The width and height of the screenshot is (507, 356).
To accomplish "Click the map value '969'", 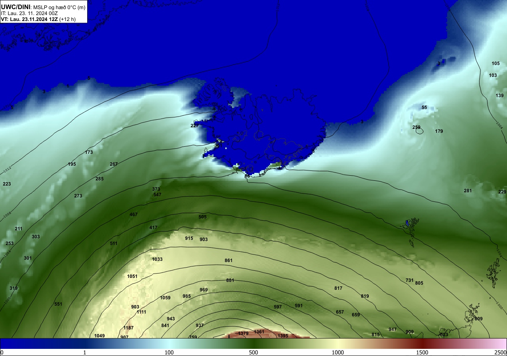I will (204, 290).
